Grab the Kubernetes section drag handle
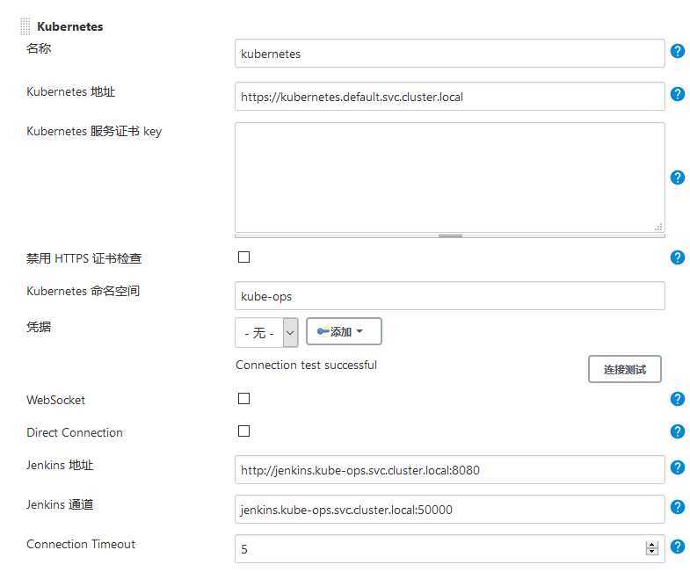Screen dimensions: 690x572 pyautogui.click(x=25, y=26)
